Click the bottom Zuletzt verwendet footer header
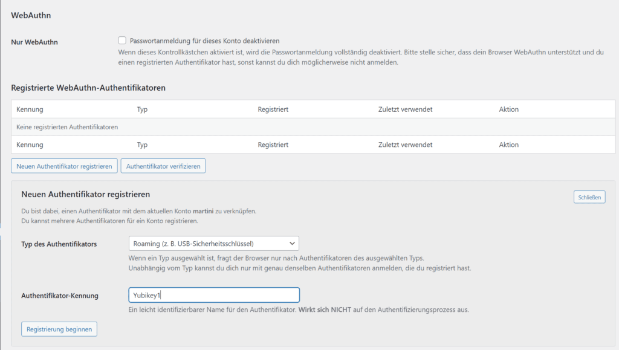Image resolution: width=619 pixels, height=350 pixels. pyautogui.click(x=405, y=144)
